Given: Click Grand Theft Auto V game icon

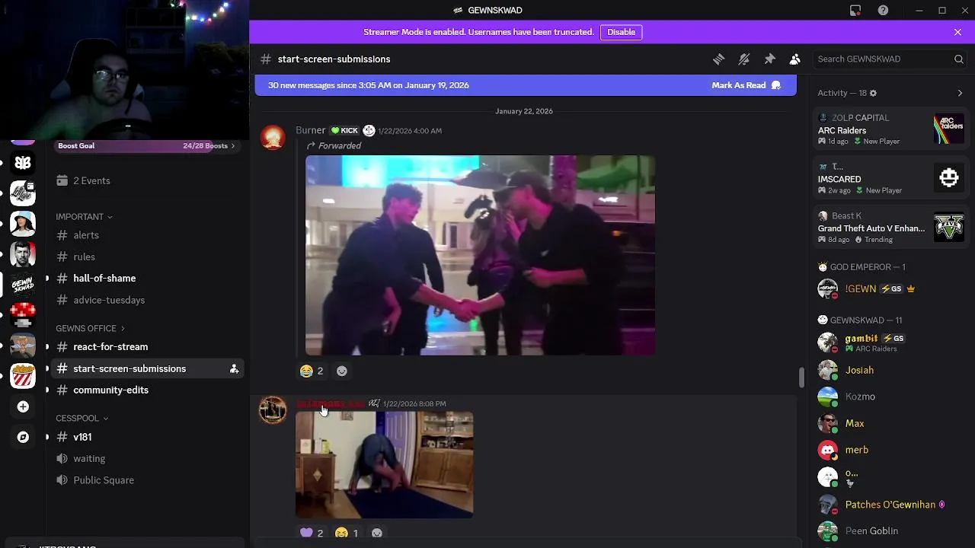Looking at the screenshot, I should (x=949, y=227).
